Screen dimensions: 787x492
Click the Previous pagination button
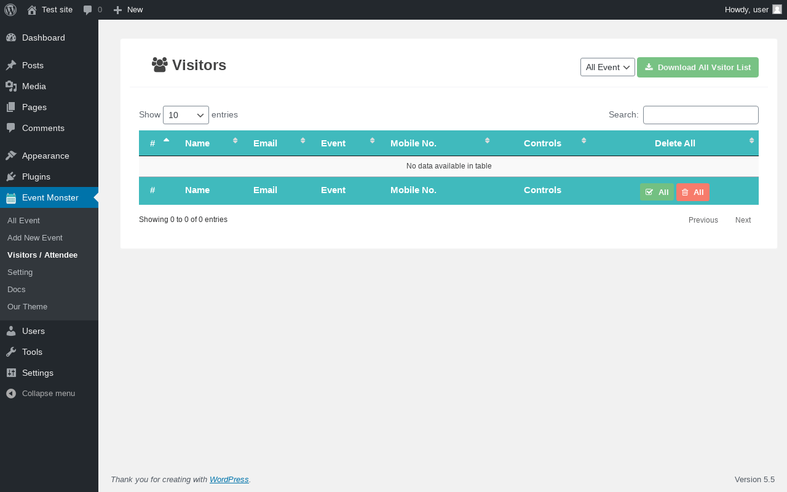click(703, 220)
